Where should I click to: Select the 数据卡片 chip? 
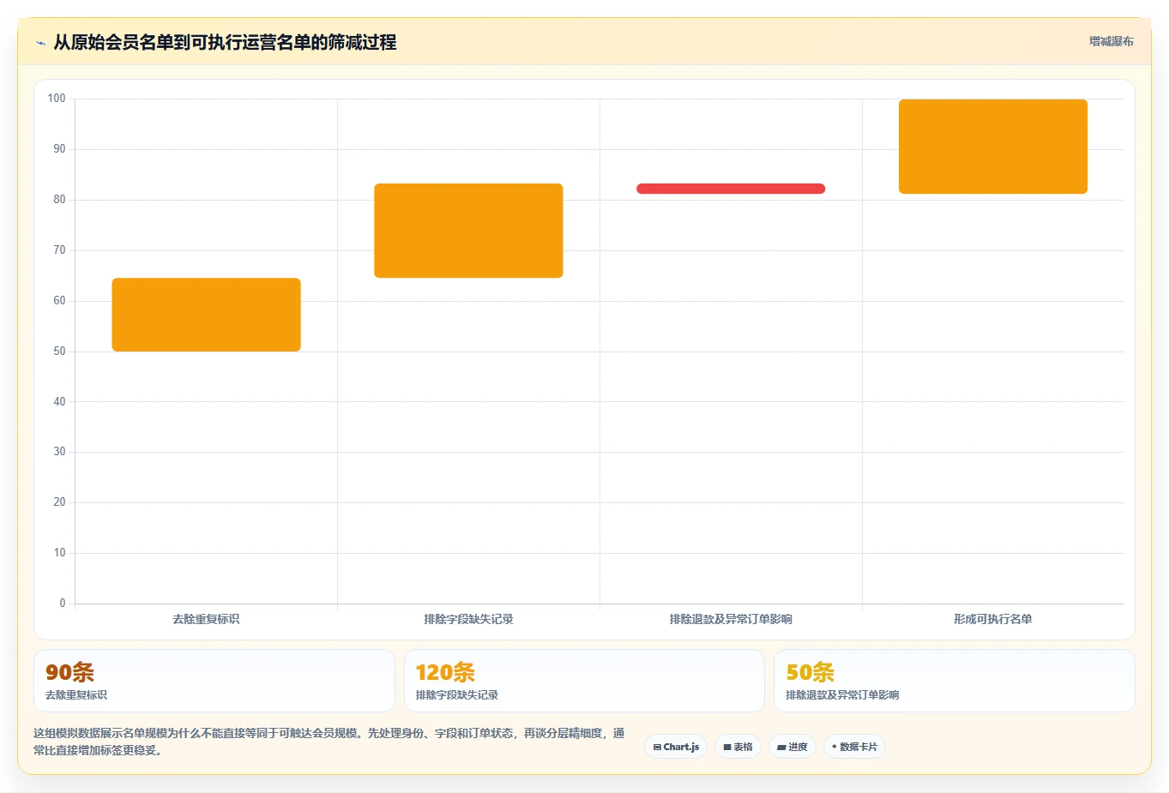[x=854, y=747]
